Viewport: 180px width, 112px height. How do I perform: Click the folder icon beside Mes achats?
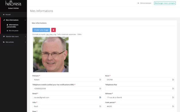tap(4, 42)
